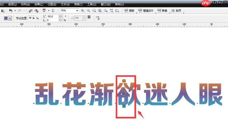Click the zoom to width icon
Viewport: 228px width, 132px height.
[x=112, y=11]
